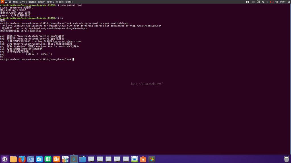
Task: Open the 搜索(S) menu
Action: pos(51,2)
